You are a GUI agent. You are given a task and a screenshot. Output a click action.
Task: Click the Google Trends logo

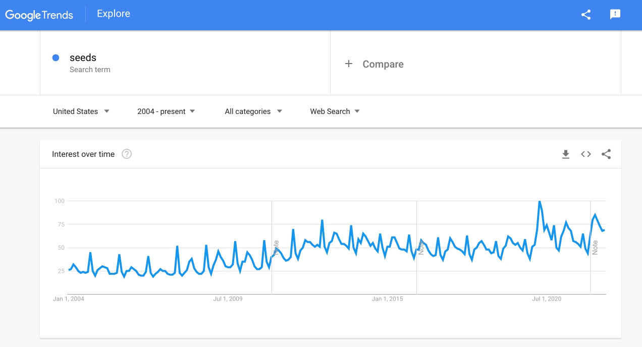(x=39, y=15)
